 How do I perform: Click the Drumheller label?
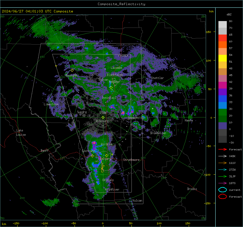pyautogui.click(x=158, y=133)
